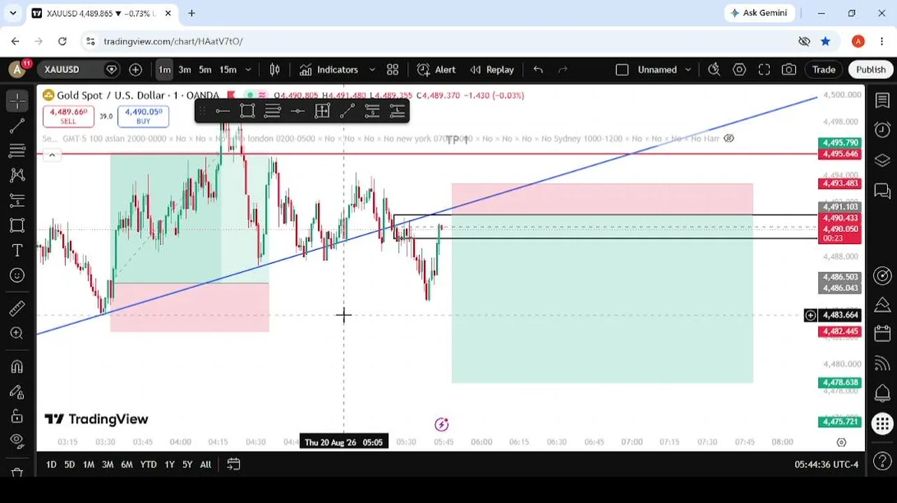The width and height of the screenshot is (897, 503).
Task: Choose rectangle in floating favorites toolbar
Action: click(247, 110)
